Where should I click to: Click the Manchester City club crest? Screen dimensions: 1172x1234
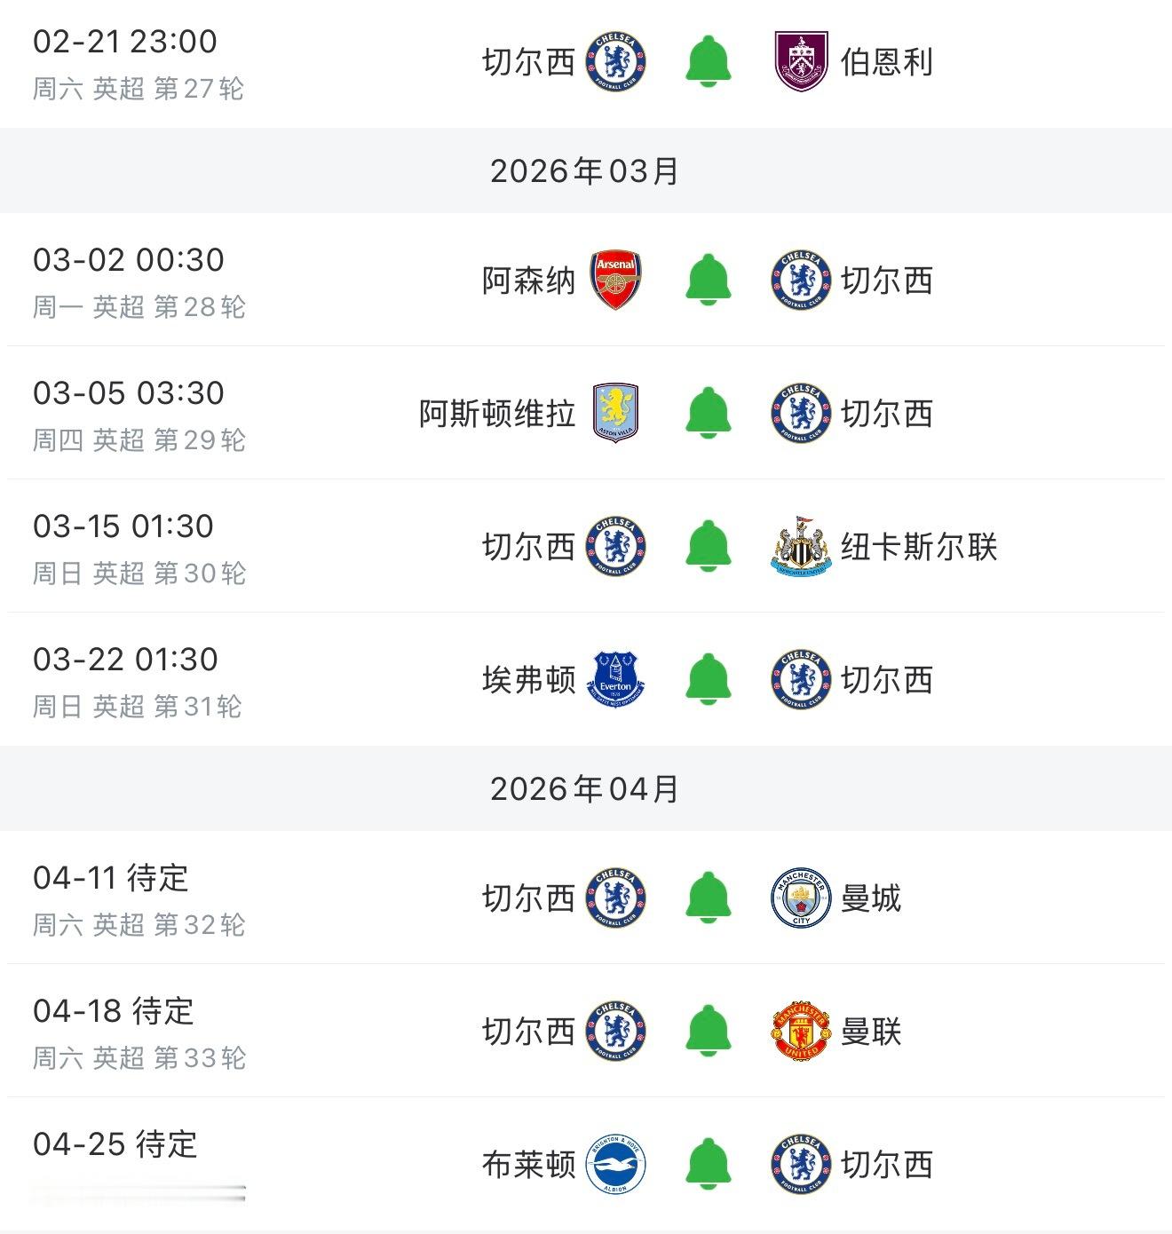point(801,898)
